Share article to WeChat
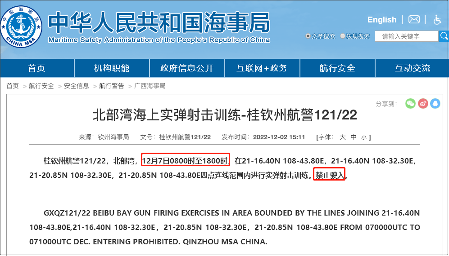Viewport: 449px width, 256px height. [410, 104]
